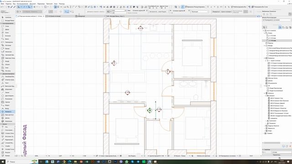Open the Параметры menu
Screen dimensions: 292x164
41,4
